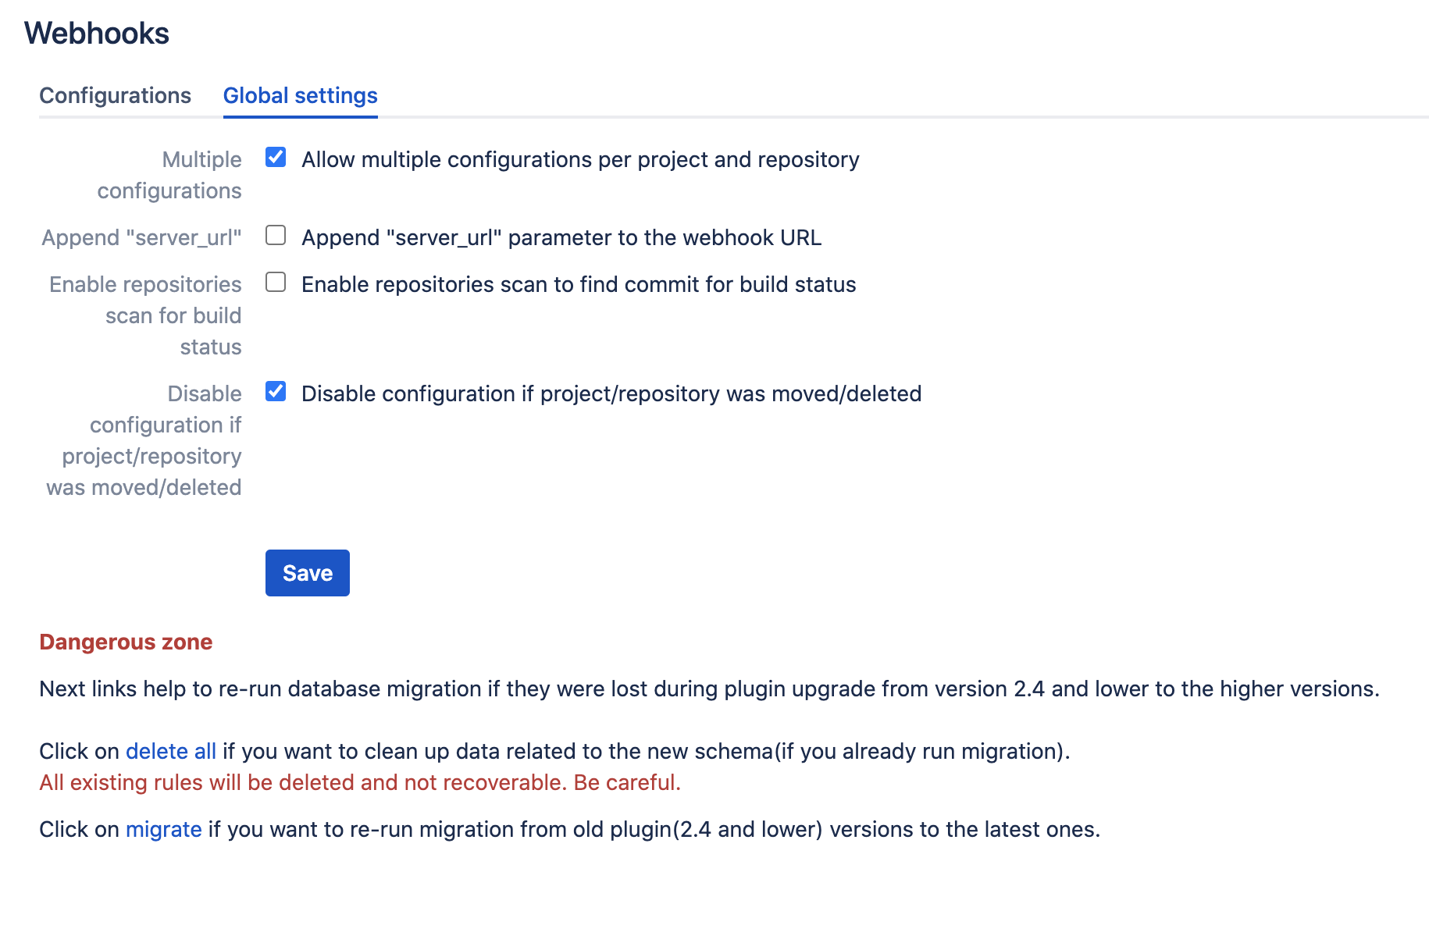Disable the moved/deleted project configuration checkbox

(275, 392)
